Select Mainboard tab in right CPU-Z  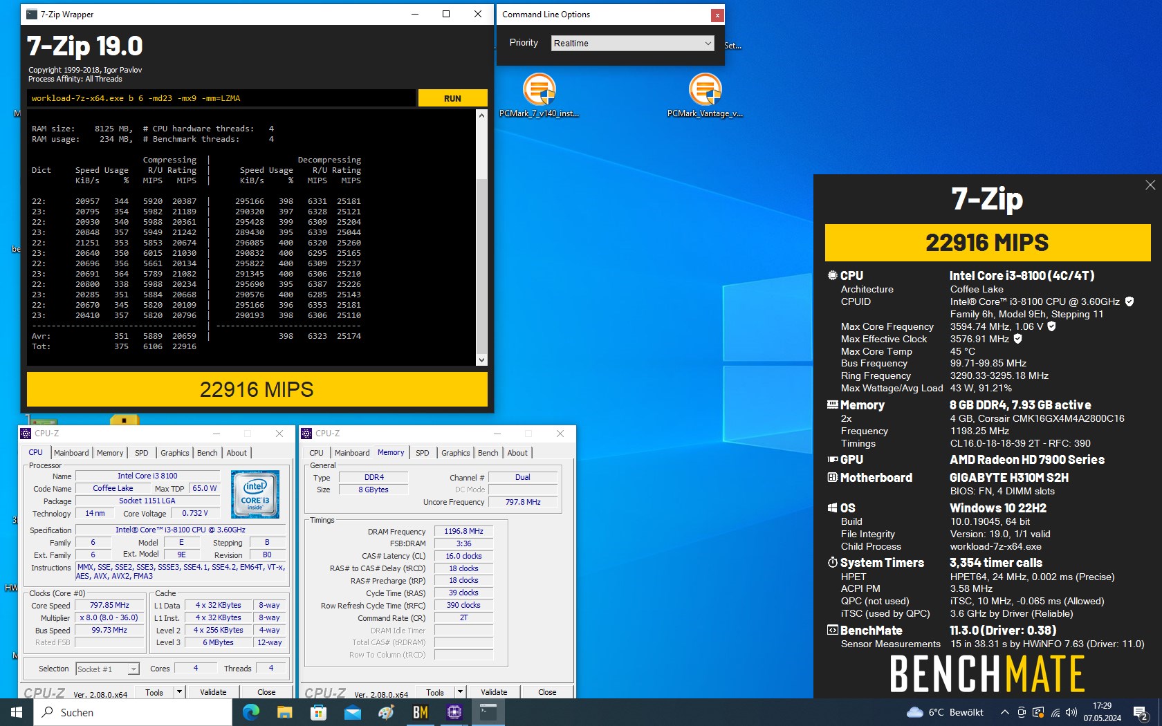click(x=352, y=453)
